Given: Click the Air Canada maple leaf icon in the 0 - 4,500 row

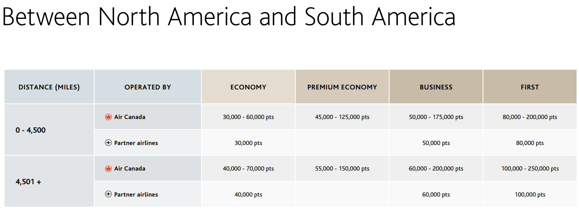Looking at the screenshot, I should point(108,117).
